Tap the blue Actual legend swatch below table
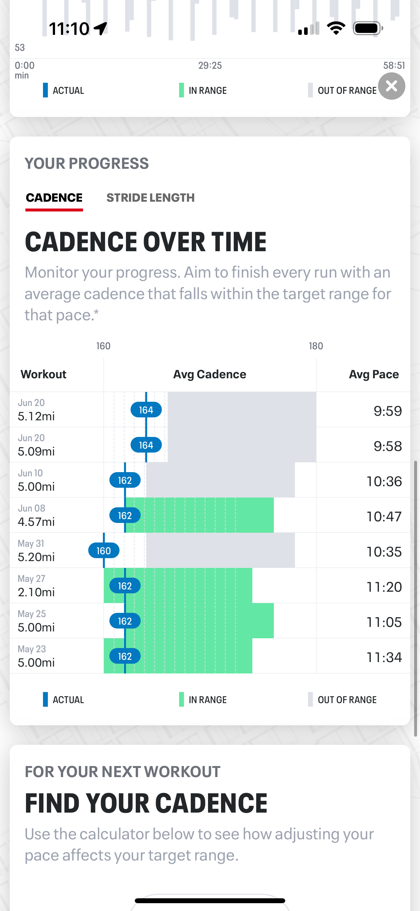Viewport: 420px width, 911px height. point(45,700)
